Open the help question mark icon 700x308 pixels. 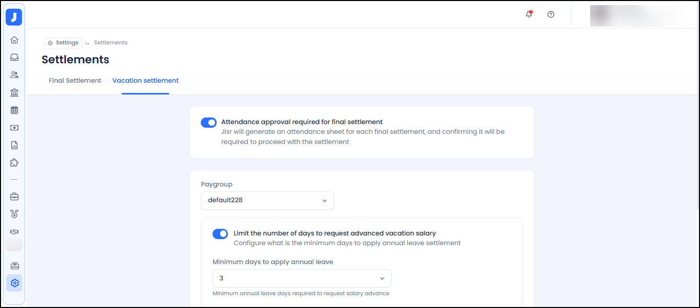(x=551, y=14)
